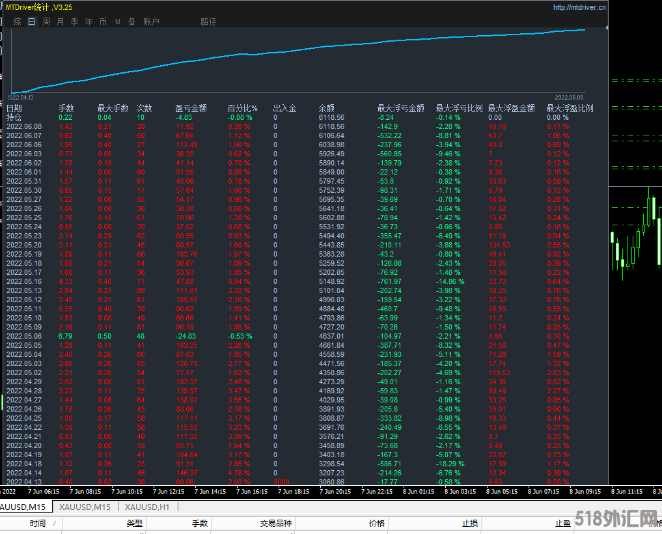Click the 路径 path button

[208, 21]
